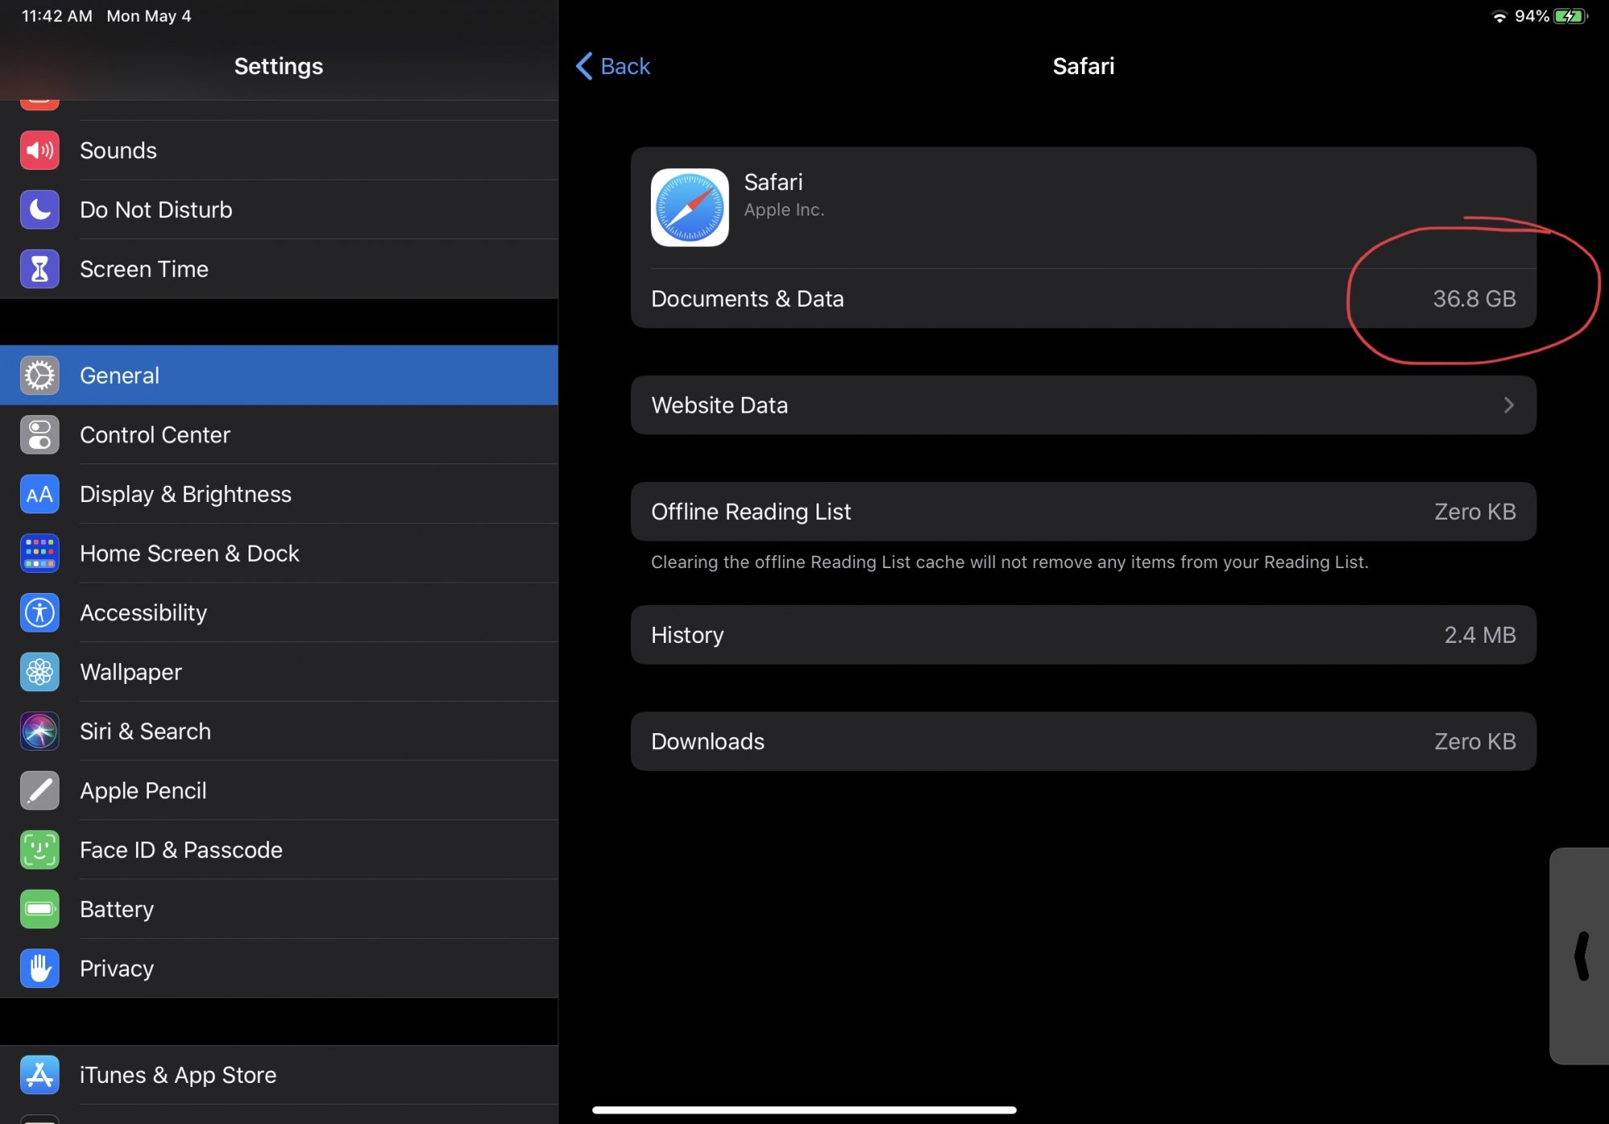Tap the Face ID & Passcode icon

pyautogui.click(x=39, y=850)
